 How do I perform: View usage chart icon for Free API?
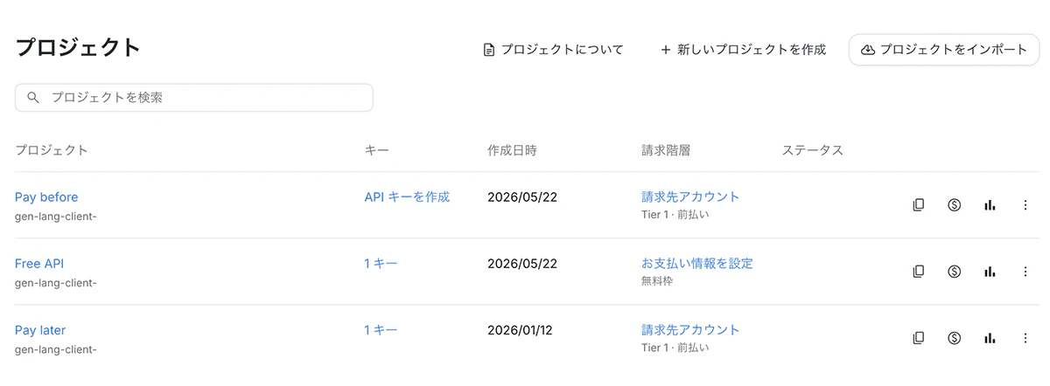(990, 272)
